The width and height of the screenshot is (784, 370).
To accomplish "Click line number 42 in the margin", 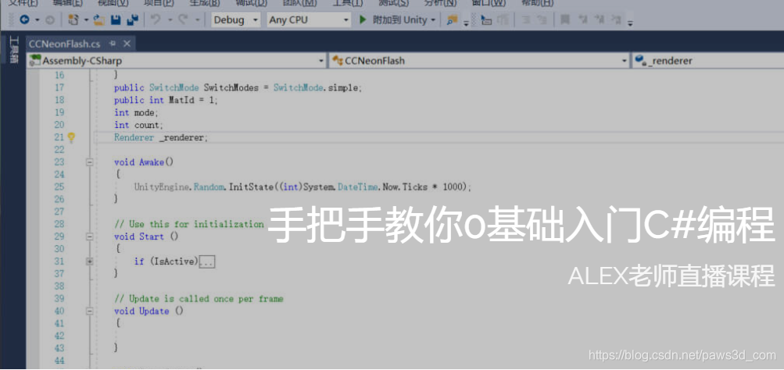I will point(59,336).
